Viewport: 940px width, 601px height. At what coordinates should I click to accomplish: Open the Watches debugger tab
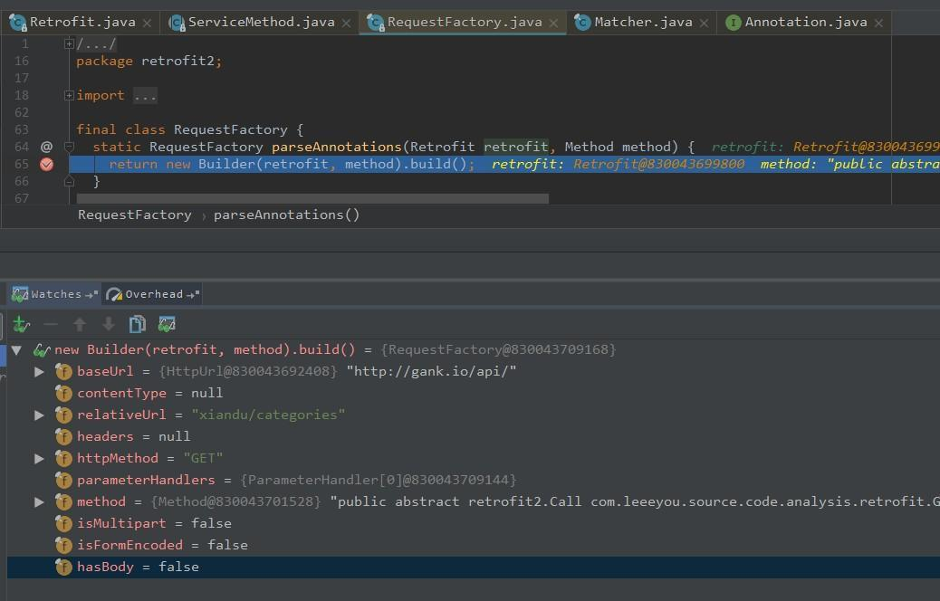(54, 294)
